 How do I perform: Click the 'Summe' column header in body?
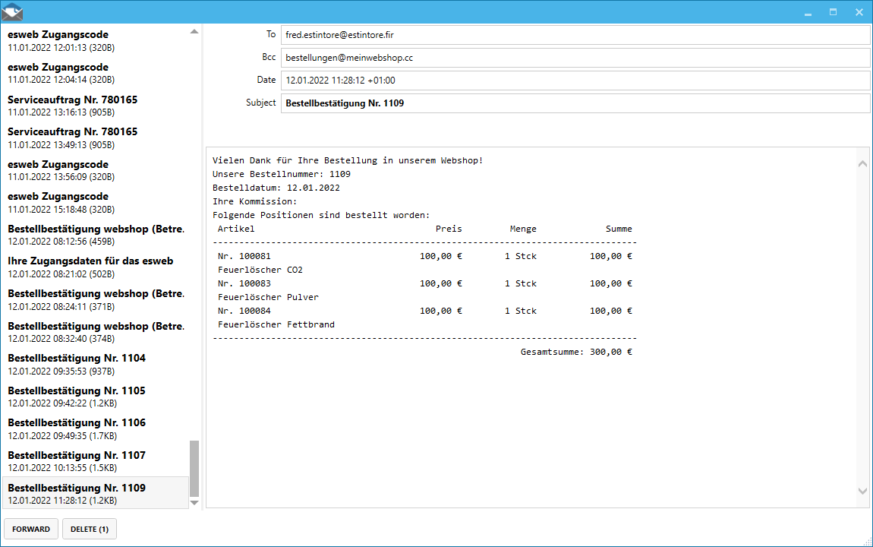click(x=619, y=229)
